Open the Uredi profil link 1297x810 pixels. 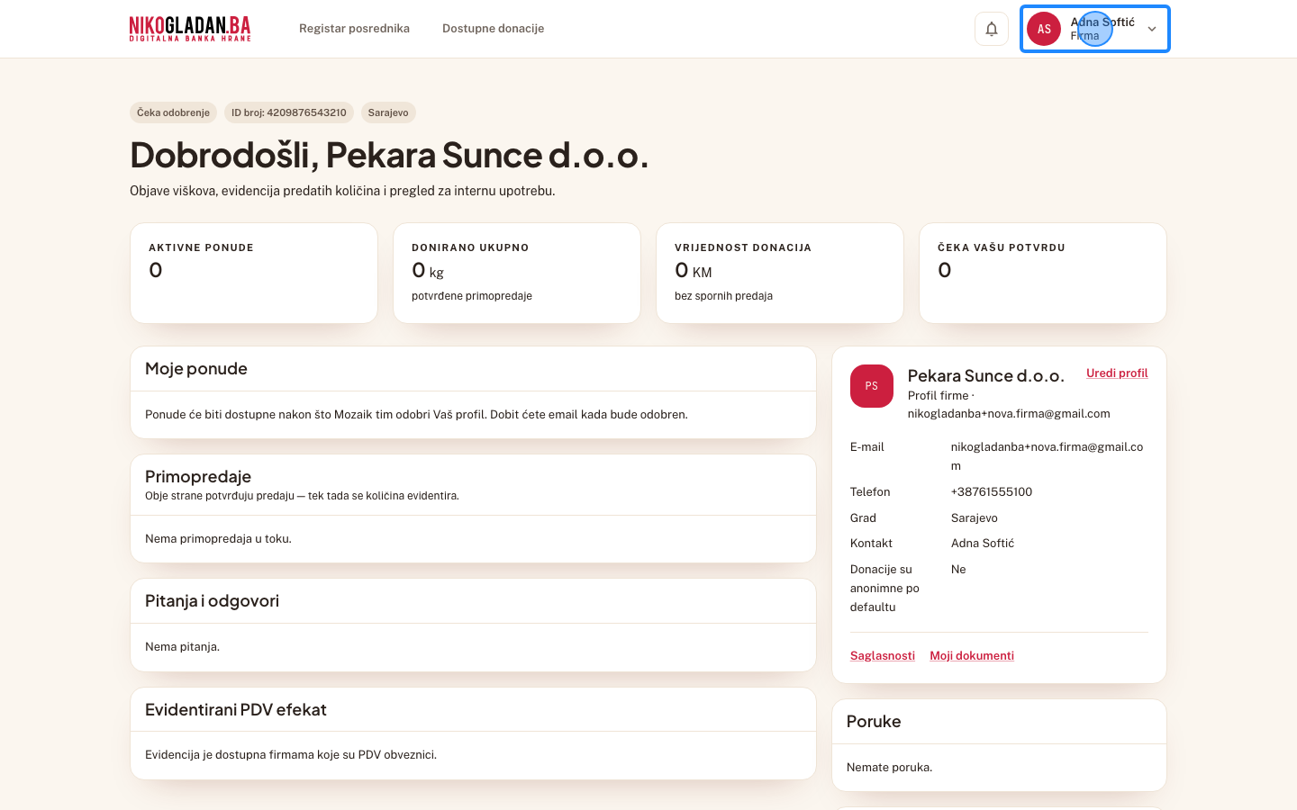point(1117,373)
